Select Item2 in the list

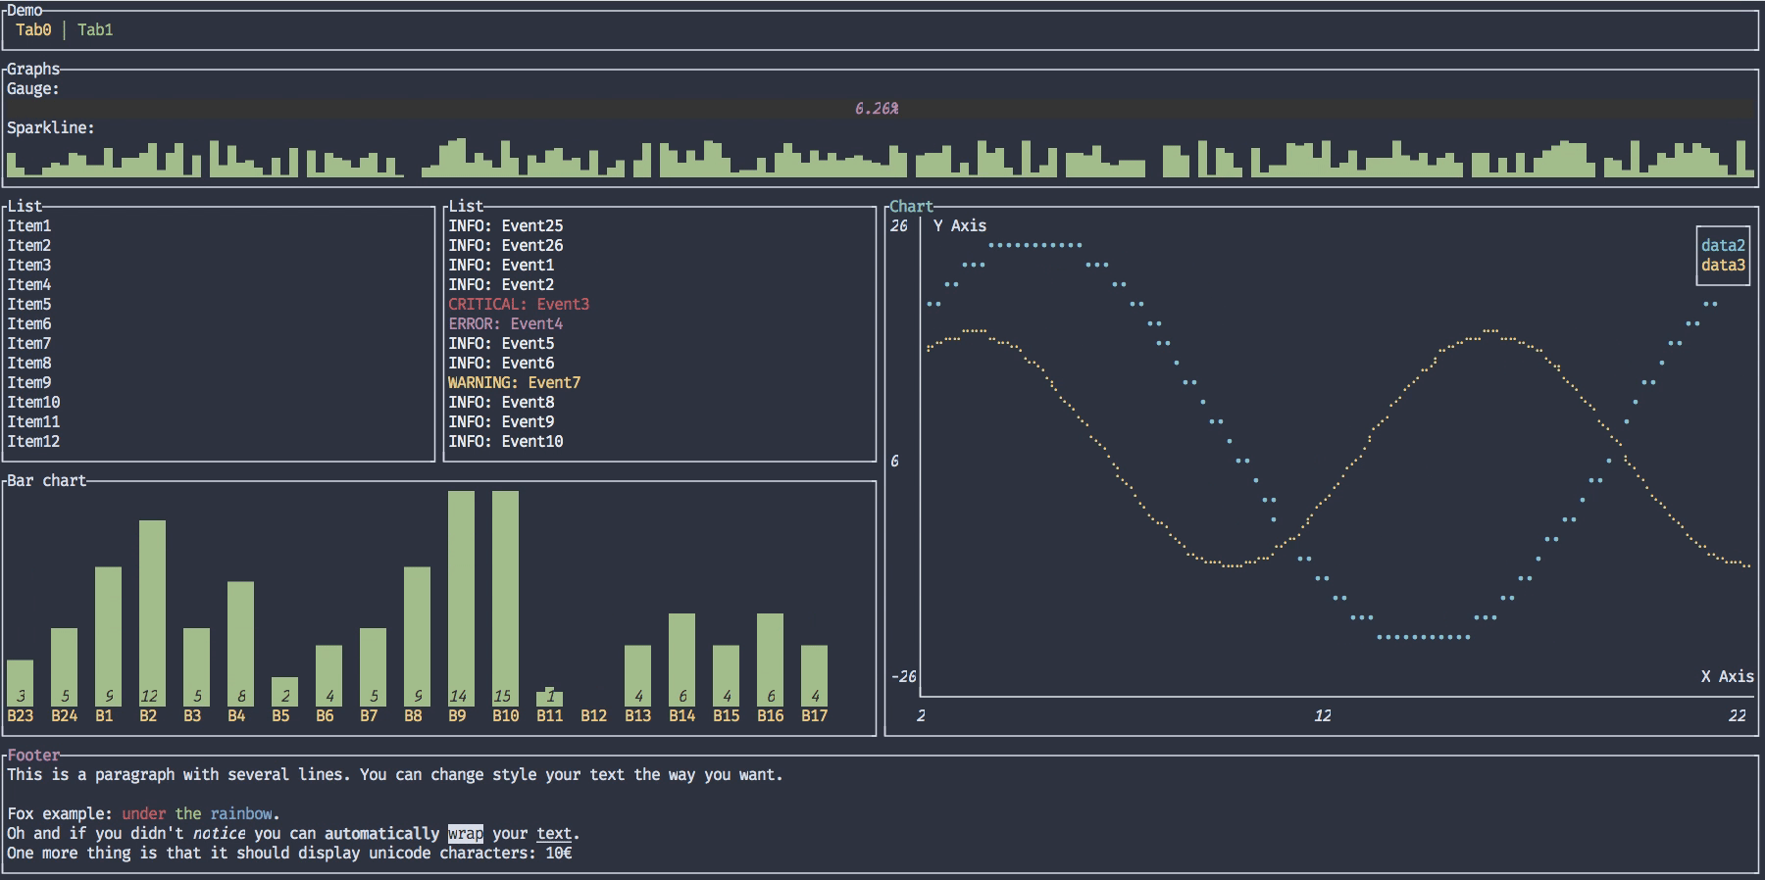coord(29,246)
